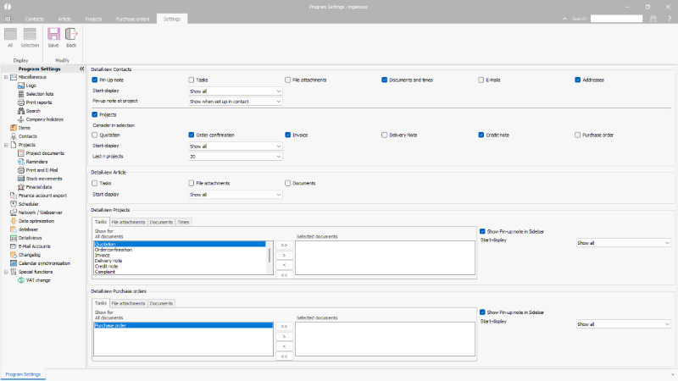Uncheck the Pin-Up note checkbox
The height and width of the screenshot is (381, 678).
(x=95, y=80)
